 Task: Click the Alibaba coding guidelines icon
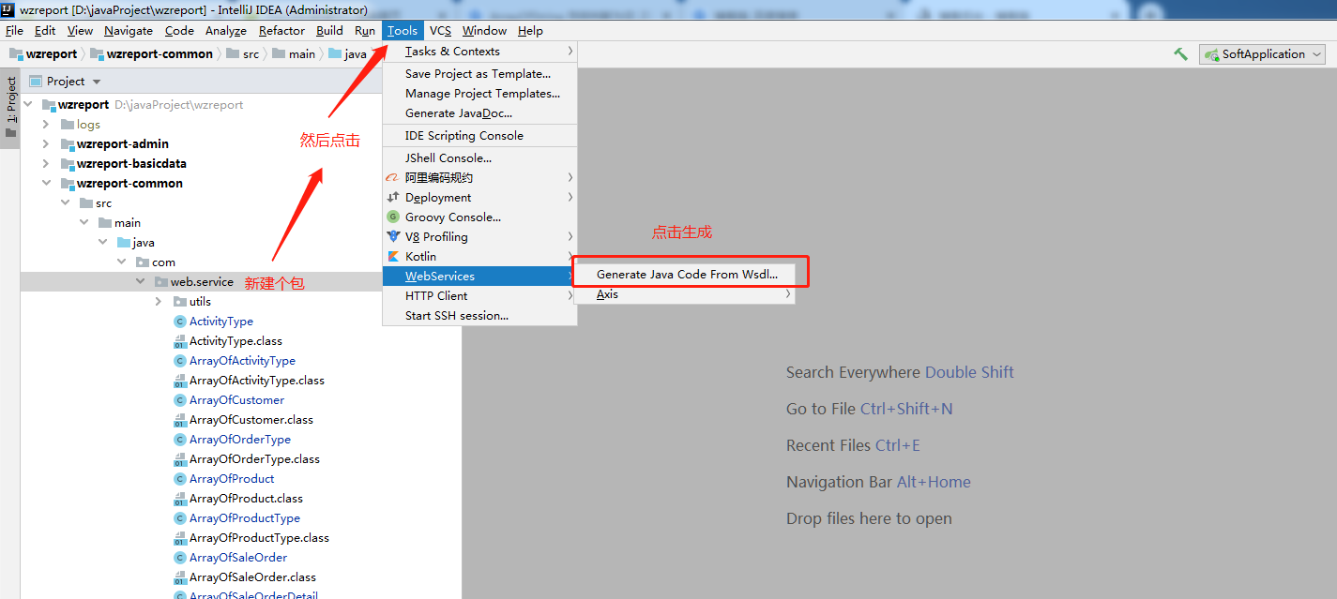pyautogui.click(x=393, y=178)
